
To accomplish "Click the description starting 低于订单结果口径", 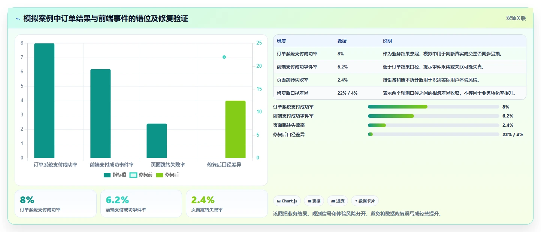I will pyautogui.click(x=433, y=67).
